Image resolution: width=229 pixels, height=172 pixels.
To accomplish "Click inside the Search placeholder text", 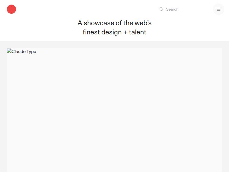I will 172,9.
